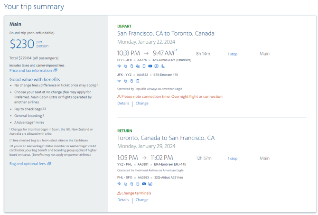Click Change for the San Francisco to Toronto flight

click(x=142, y=103)
